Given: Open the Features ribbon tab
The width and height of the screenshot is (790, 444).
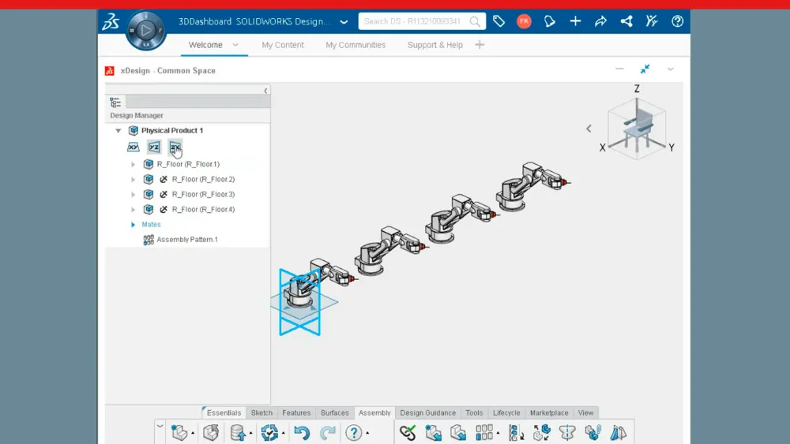Looking at the screenshot, I should pos(296,412).
